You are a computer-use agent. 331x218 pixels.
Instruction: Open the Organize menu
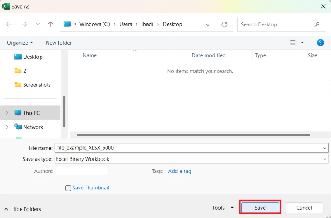click(20, 43)
